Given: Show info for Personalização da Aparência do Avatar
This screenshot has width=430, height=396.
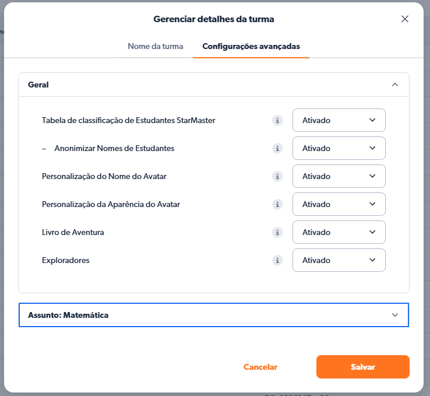Looking at the screenshot, I should (278, 205).
